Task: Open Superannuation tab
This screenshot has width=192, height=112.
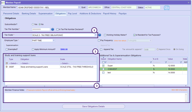Action: 46,13
